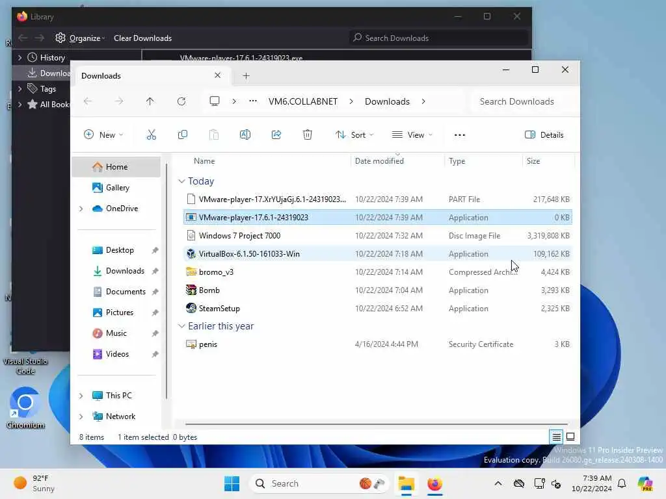Toggle the Details pane button
This screenshot has width=666, height=499.
[544, 135]
